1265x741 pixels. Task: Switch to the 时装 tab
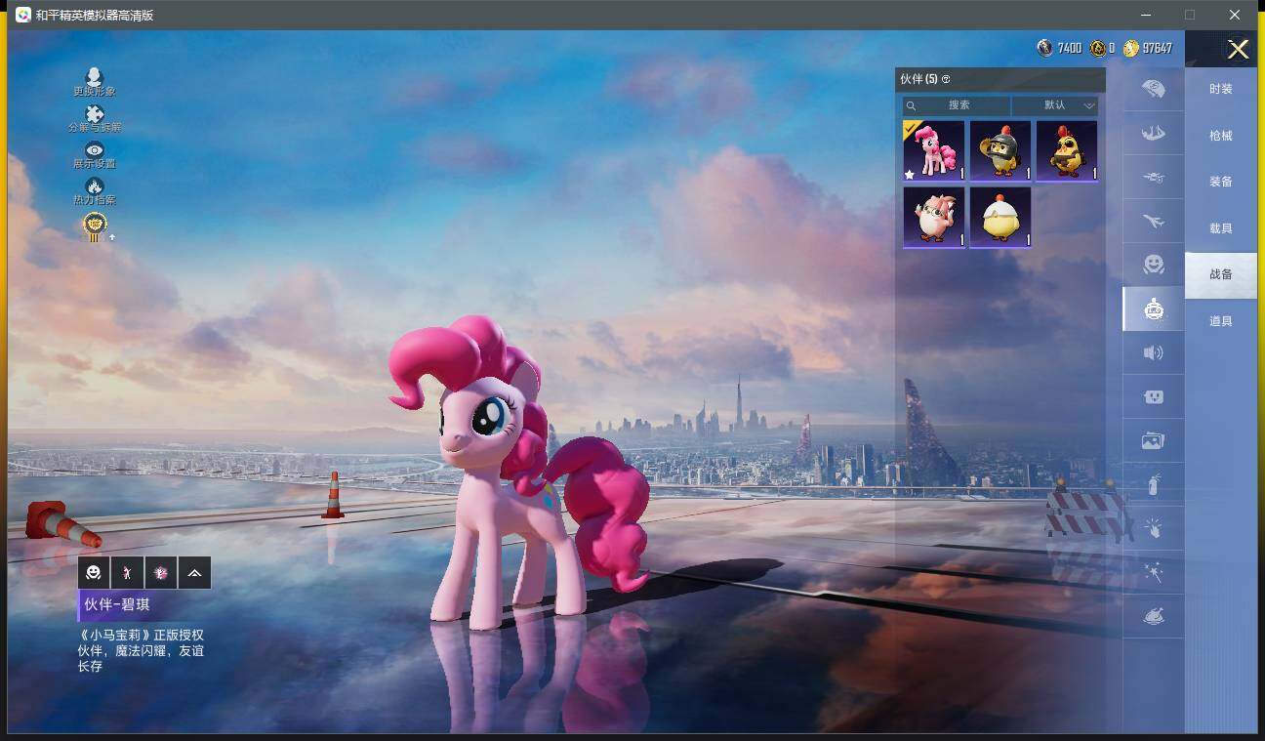tap(1221, 89)
